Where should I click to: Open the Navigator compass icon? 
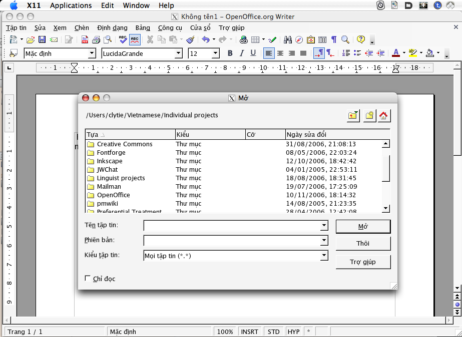coord(299,39)
